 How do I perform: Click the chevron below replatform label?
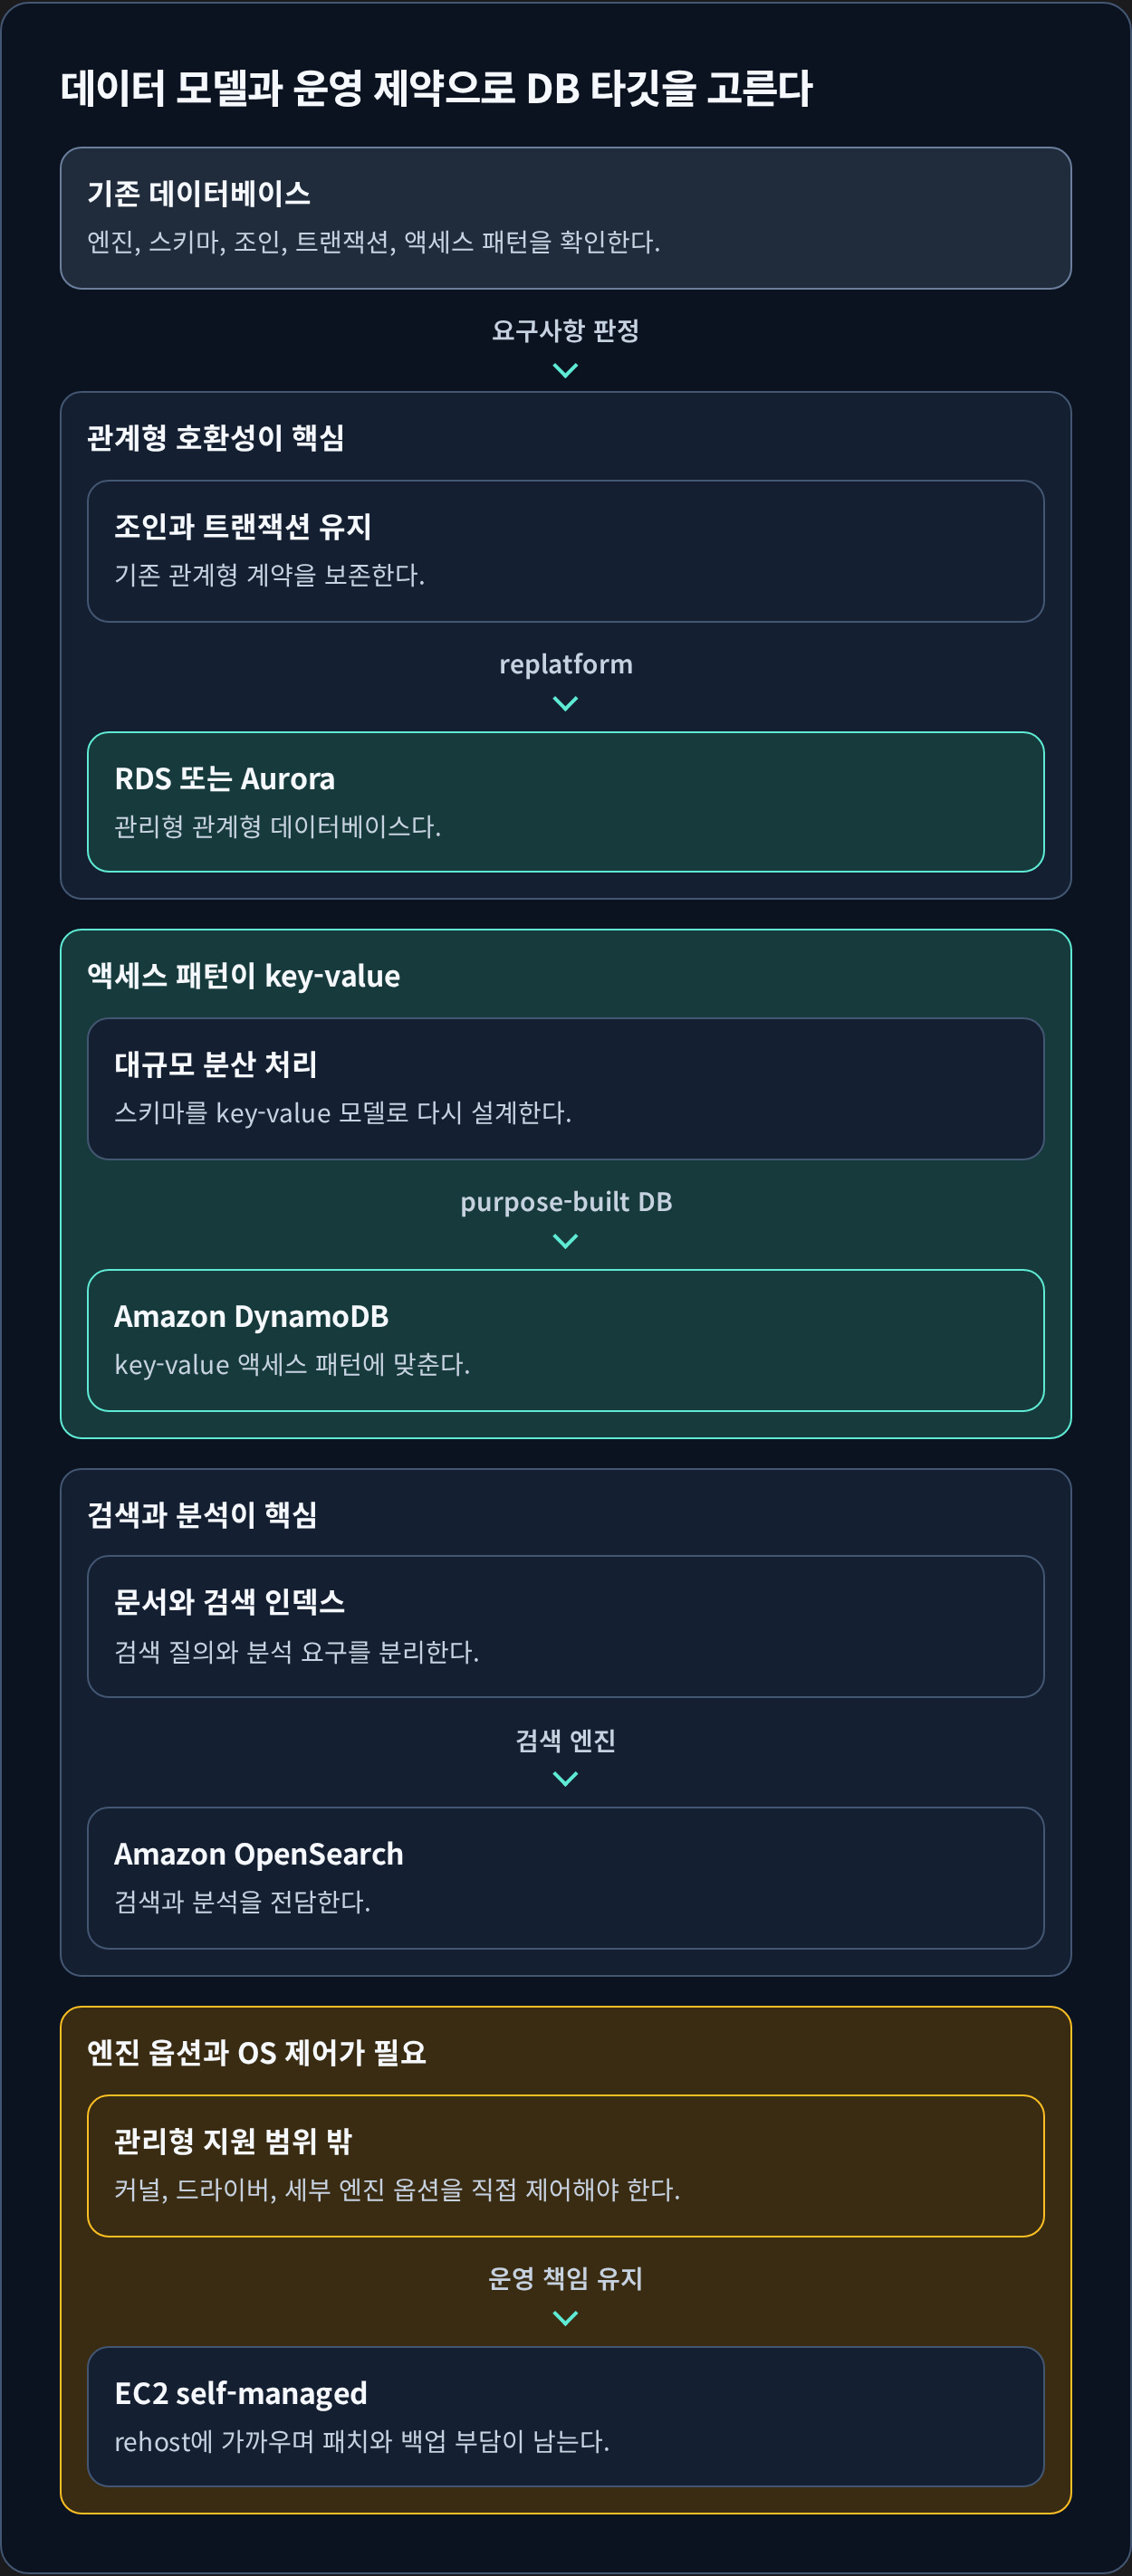click(x=565, y=704)
